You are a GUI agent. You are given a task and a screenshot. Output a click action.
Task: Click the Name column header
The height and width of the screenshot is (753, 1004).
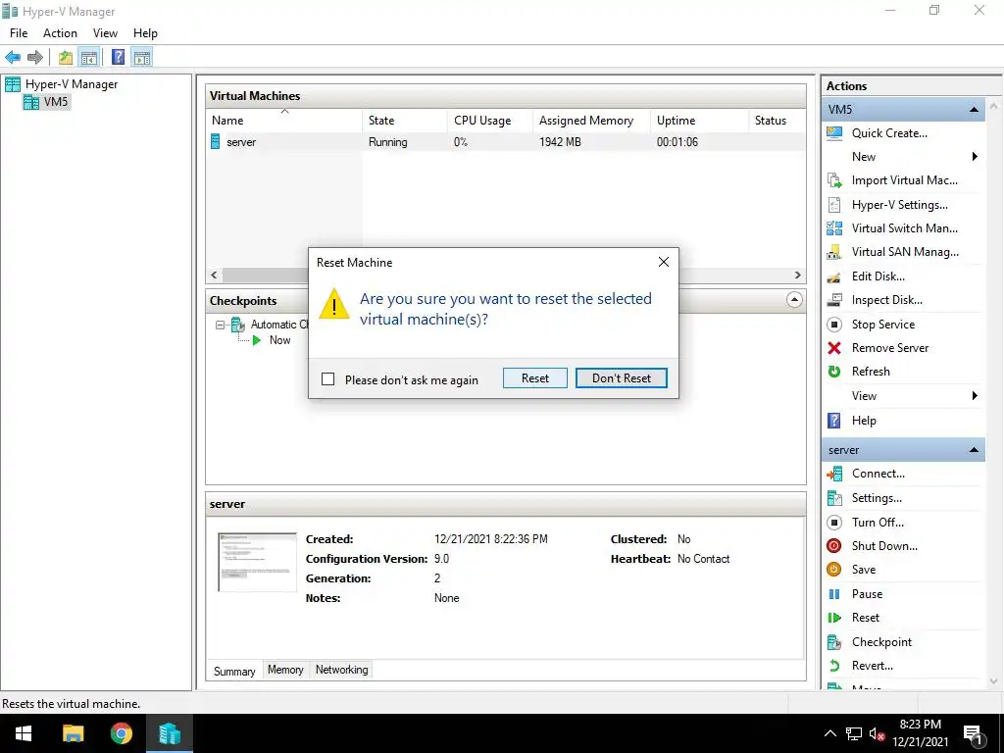pos(284,121)
